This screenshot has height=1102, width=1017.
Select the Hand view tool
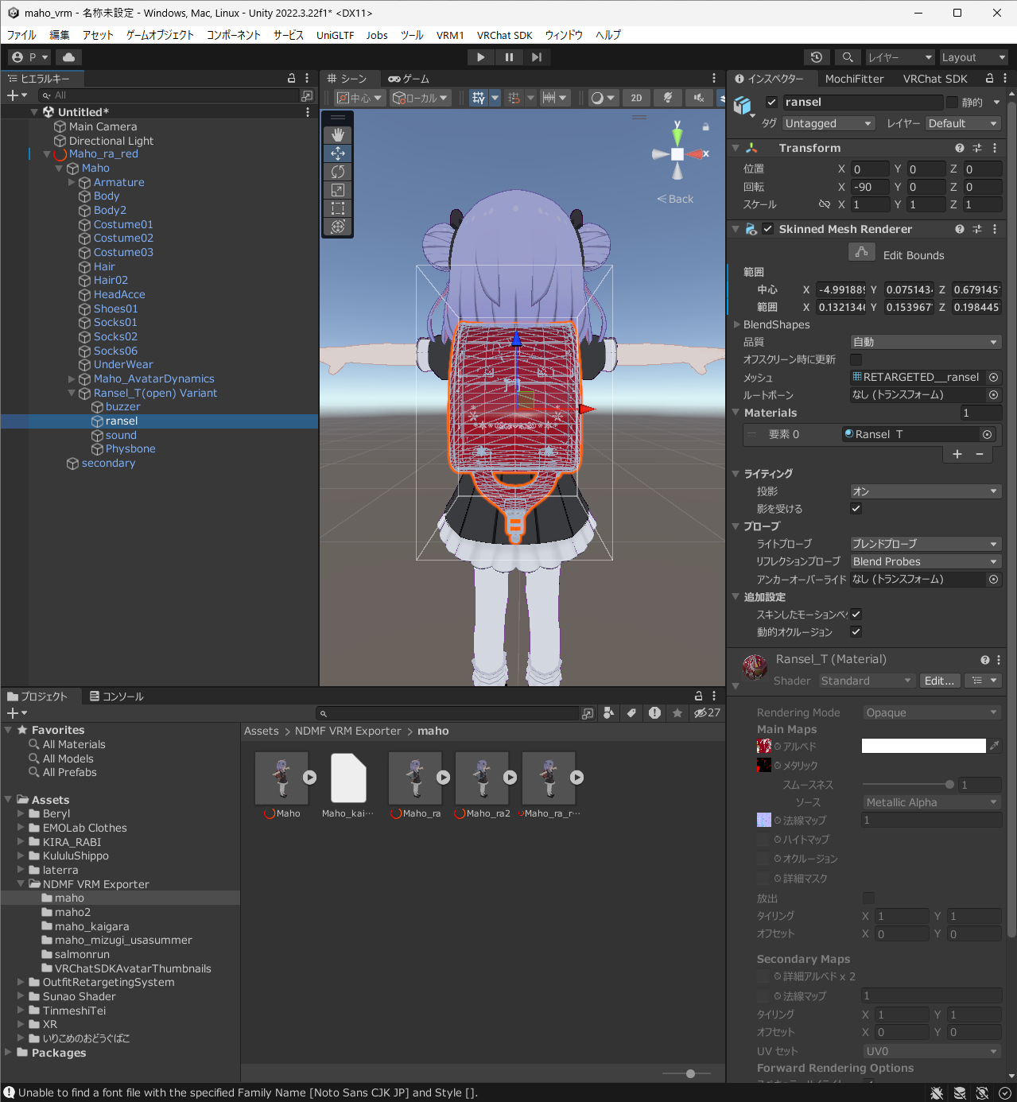point(338,135)
